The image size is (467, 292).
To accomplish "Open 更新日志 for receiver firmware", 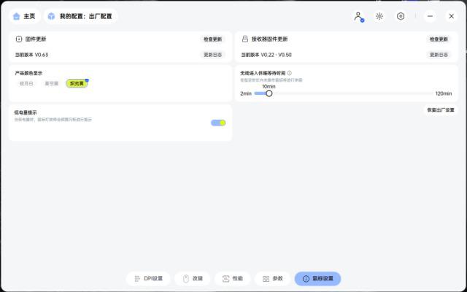I will (x=439, y=55).
